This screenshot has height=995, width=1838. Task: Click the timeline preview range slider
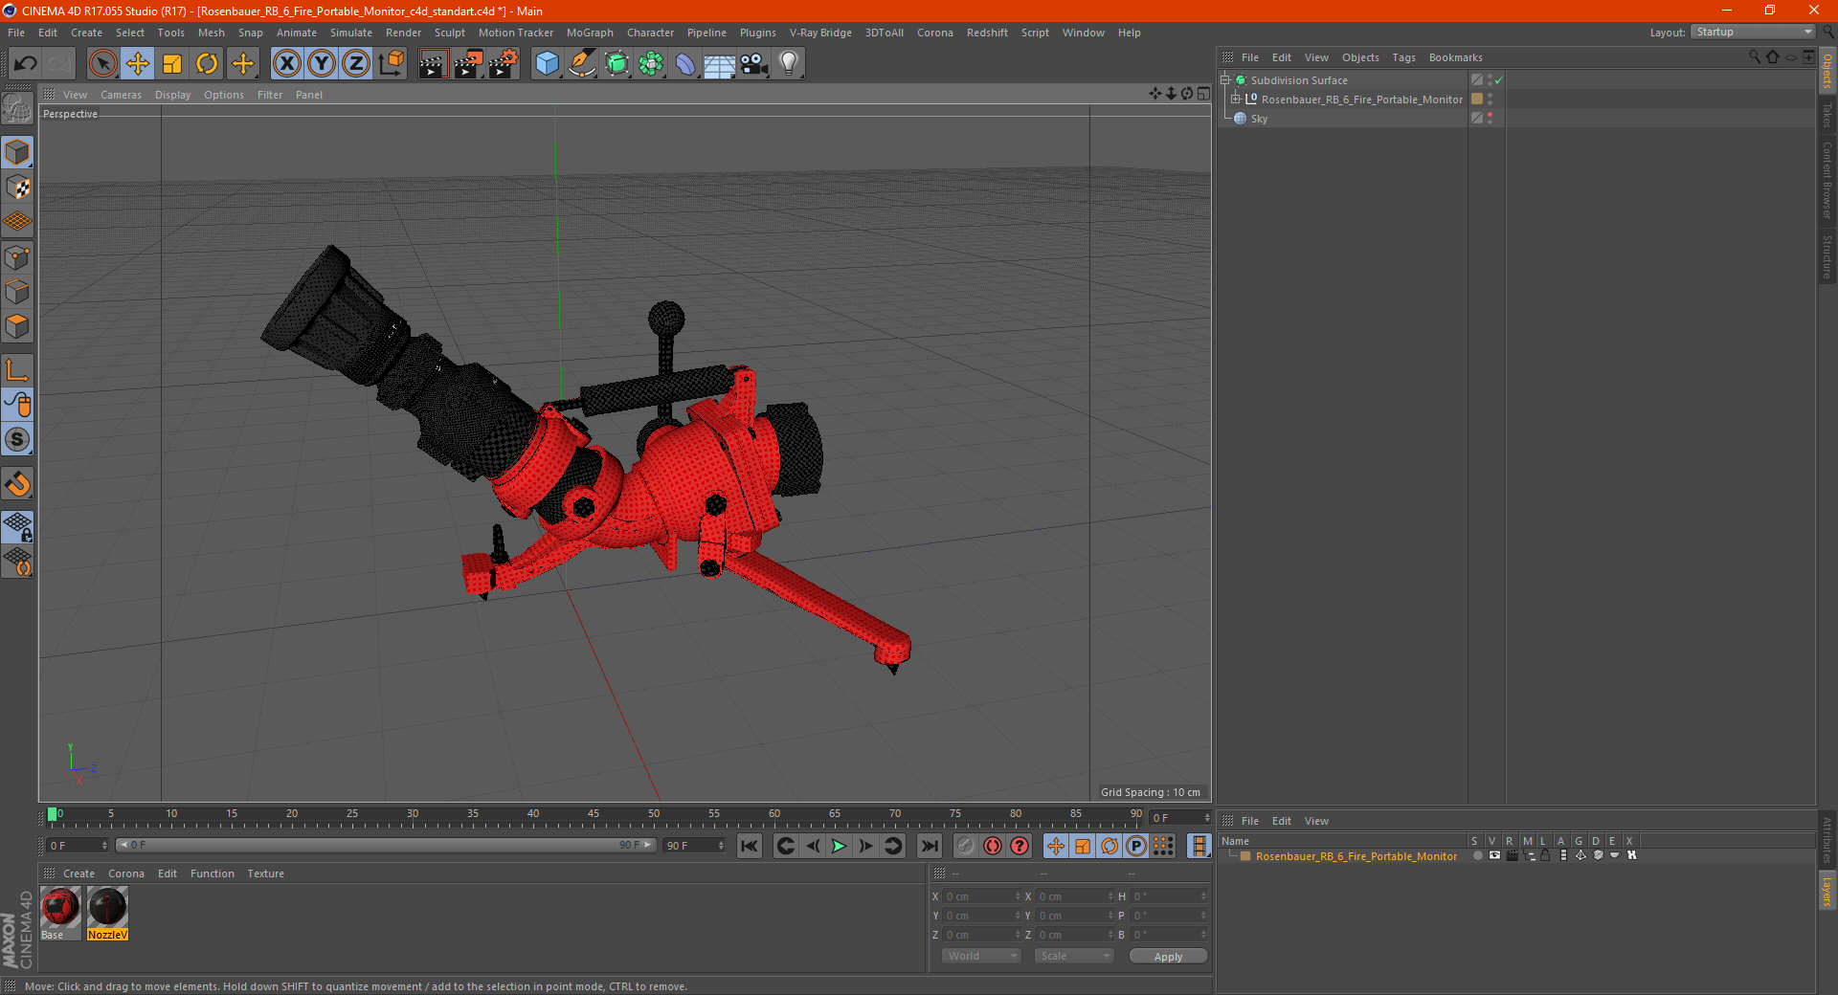pos(386,845)
